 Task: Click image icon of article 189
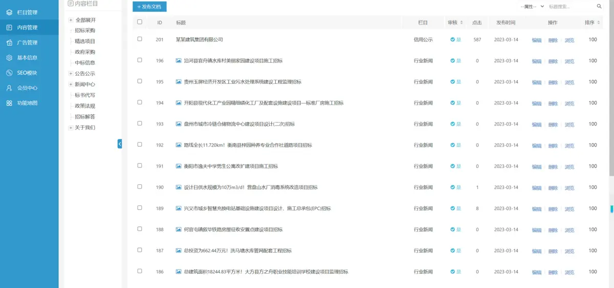[179, 208]
